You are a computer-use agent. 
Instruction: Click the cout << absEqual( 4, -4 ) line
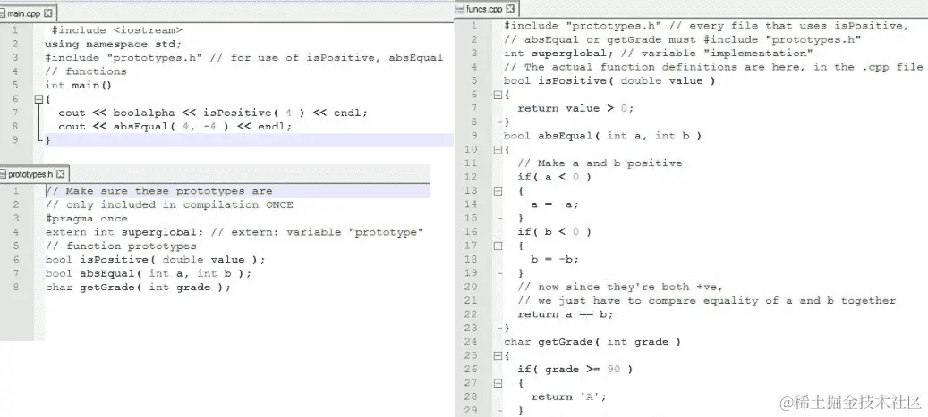point(175,127)
